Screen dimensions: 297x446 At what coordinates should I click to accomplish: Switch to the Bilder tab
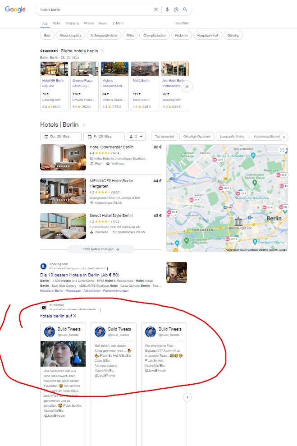(56, 23)
